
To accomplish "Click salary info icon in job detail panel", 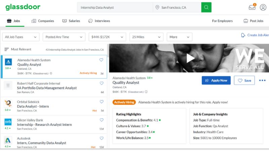I will (146, 92).
